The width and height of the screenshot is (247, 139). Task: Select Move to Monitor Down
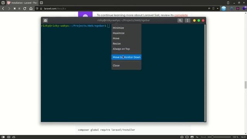tap(126, 57)
